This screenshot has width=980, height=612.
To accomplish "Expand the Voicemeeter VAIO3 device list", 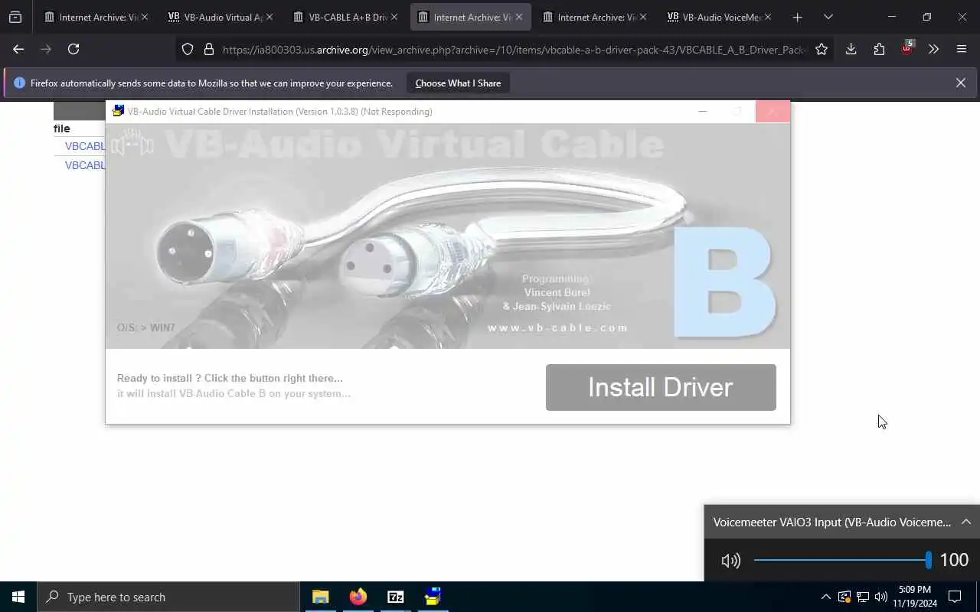I will 966,522.
